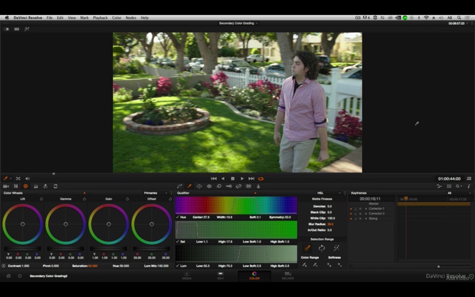
Task: Open the Camera Raw palette icon
Action: 6,187
